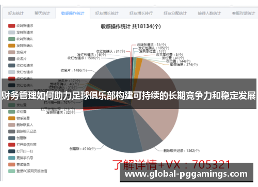Screen dimensions: 258x187
Task: Switch to the 好友统计 tab
Action: click(15, 13)
